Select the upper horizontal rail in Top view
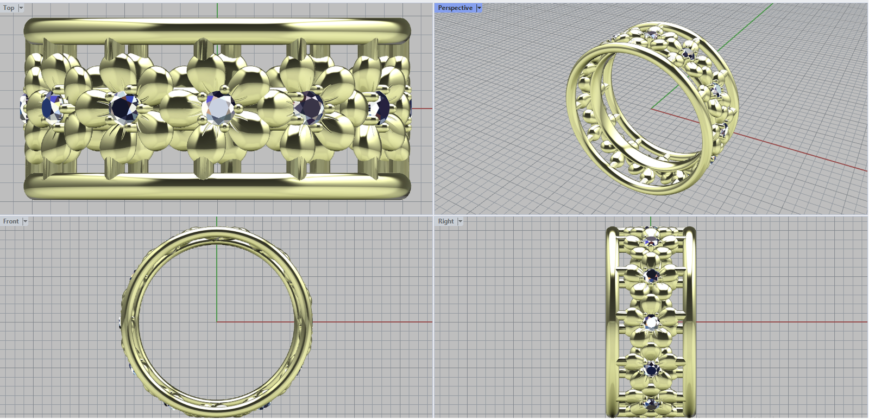 tap(217, 29)
